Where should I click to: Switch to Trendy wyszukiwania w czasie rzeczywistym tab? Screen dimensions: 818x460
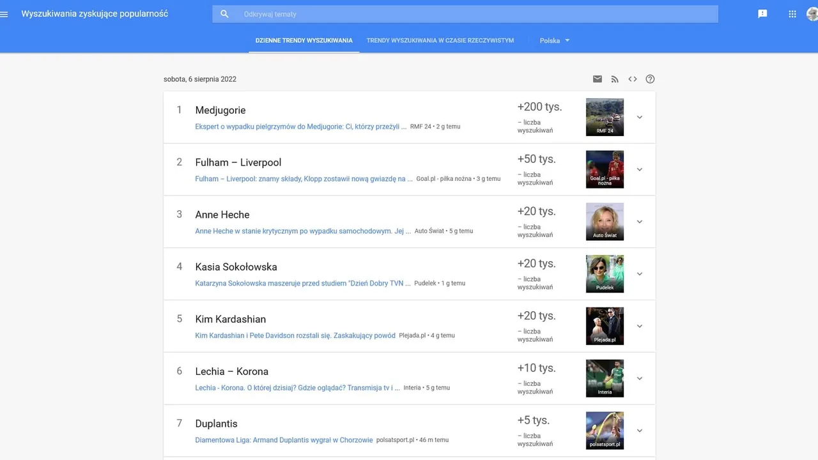pyautogui.click(x=440, y=40)
